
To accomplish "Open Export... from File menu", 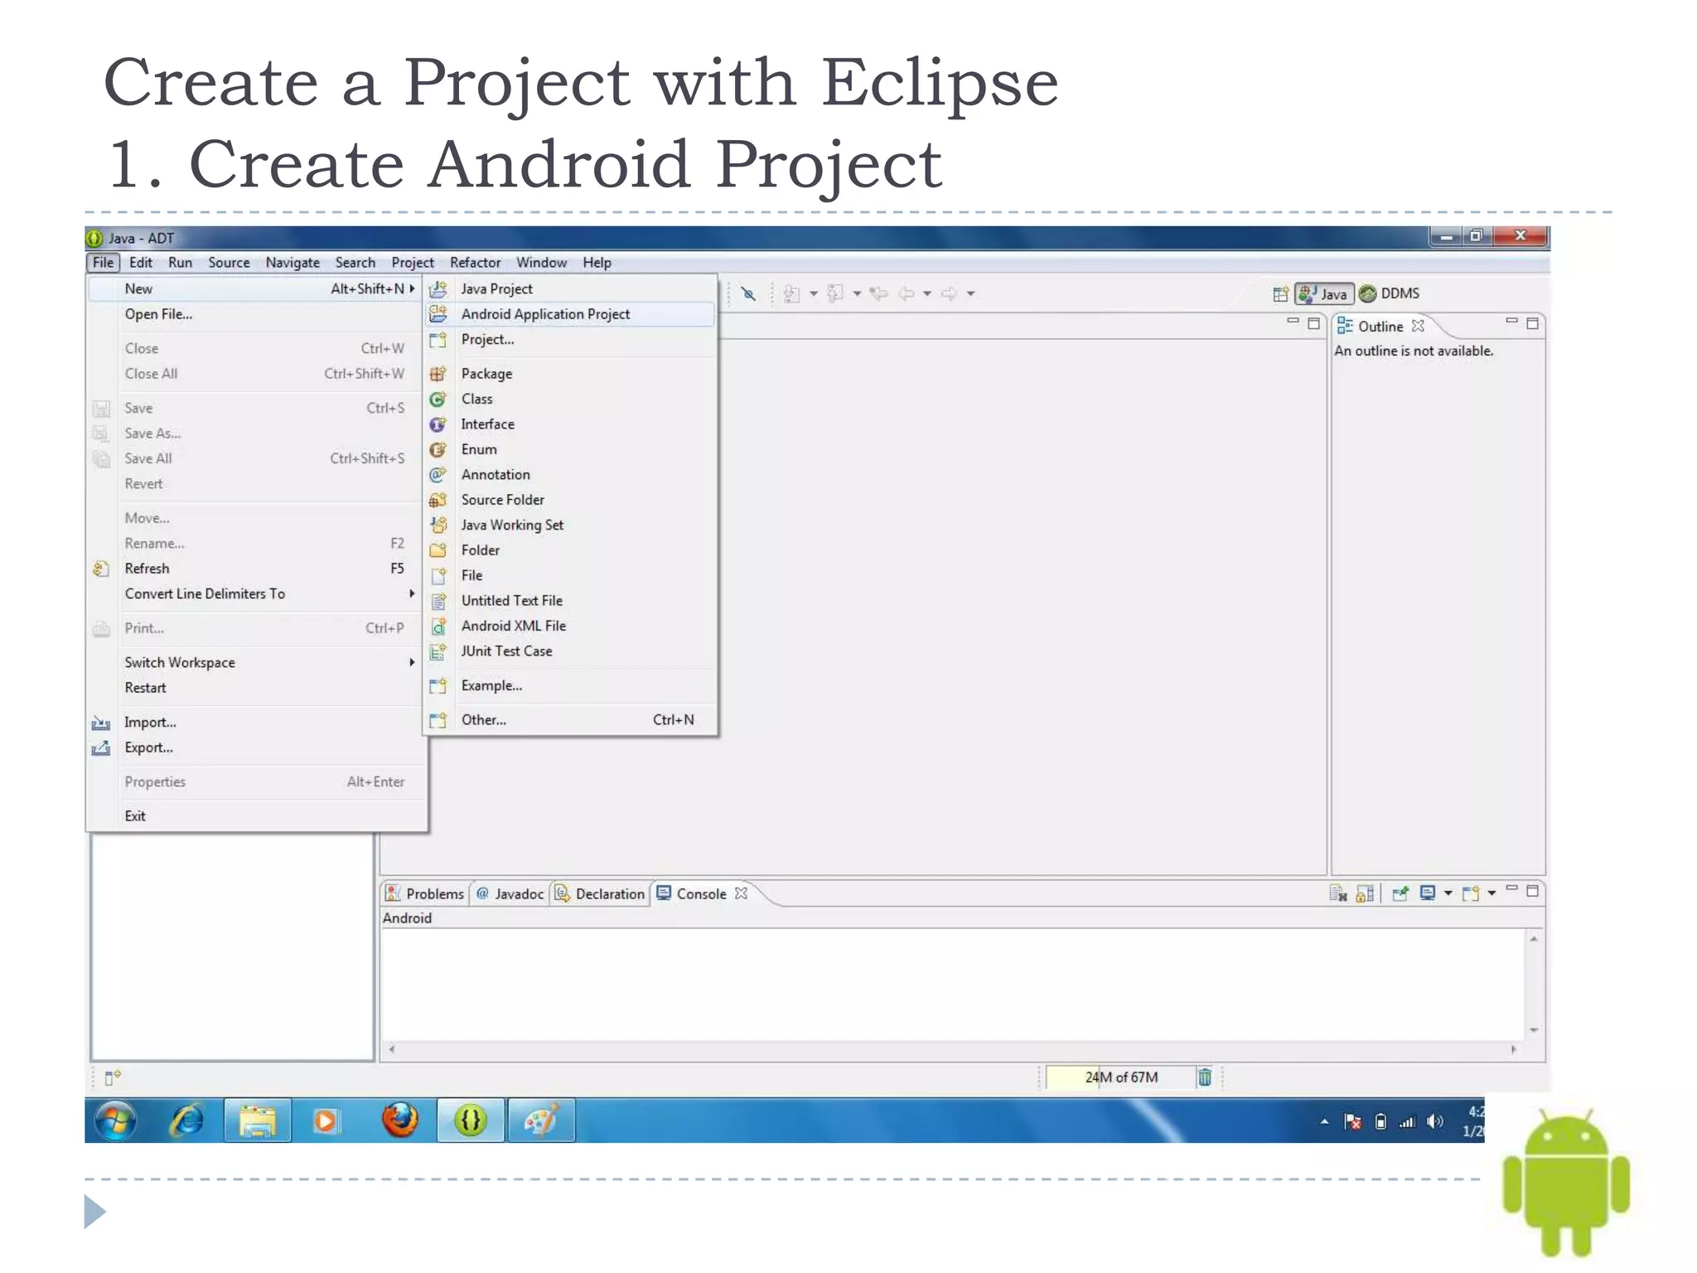I will [x=255, y=748].
